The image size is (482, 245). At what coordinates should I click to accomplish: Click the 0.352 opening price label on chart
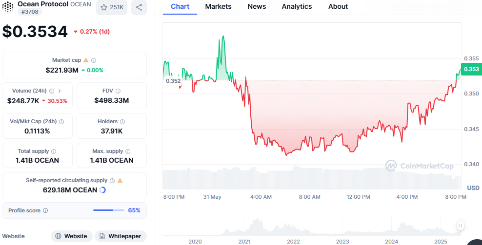pos(173,81)
